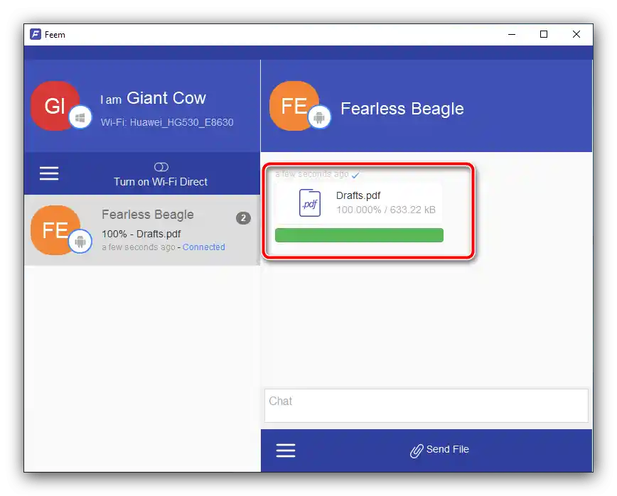Click the Android badge in chat header
617x496 pixels.
[319, 117]
